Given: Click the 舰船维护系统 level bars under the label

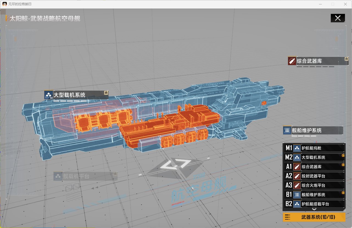Looking at the screenshot, I should 304,136.
